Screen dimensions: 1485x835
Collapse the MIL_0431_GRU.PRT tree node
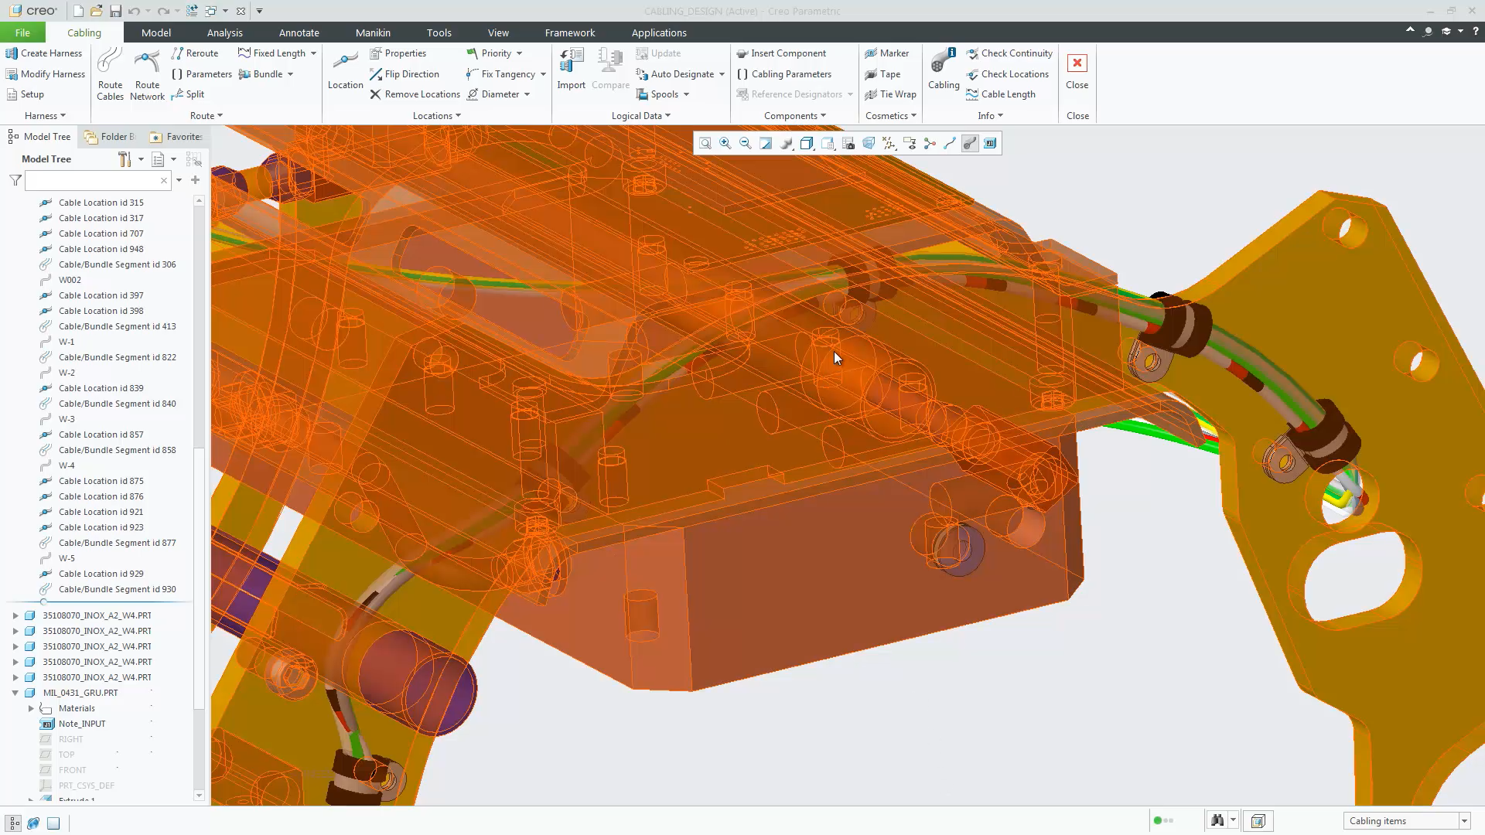coord(15,693)
